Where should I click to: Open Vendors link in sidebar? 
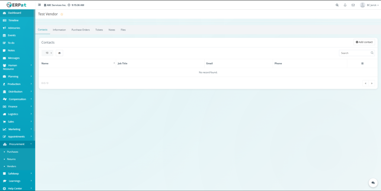point(12,166)
